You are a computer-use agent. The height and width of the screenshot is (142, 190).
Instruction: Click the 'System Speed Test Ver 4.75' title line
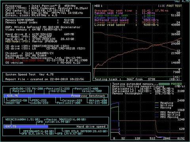tap(29, 75)
